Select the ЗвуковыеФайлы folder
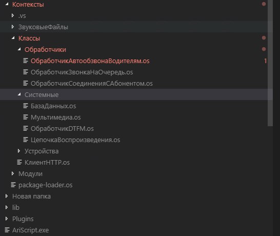This screenshot has width=280, height=236. pyautogui.click(x=43, y=27)
